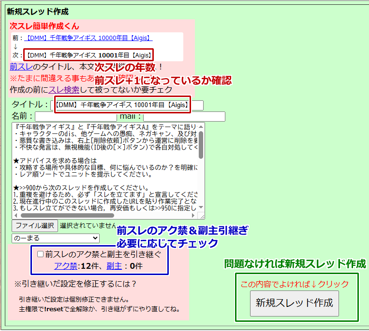The width and height of the screenshot is (369, 331).
Task: Click textarea scroll down arrow
Action: (201, 207)
